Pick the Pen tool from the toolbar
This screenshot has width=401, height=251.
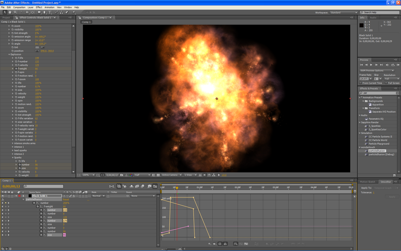pos(44,12)
